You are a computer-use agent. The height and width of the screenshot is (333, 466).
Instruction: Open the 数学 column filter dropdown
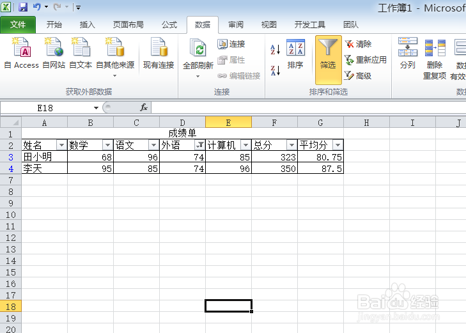[107, 145]
